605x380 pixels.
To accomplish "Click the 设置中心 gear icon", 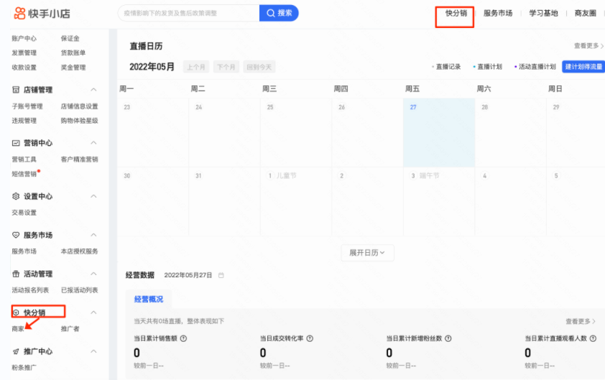I will pos(16,196).
